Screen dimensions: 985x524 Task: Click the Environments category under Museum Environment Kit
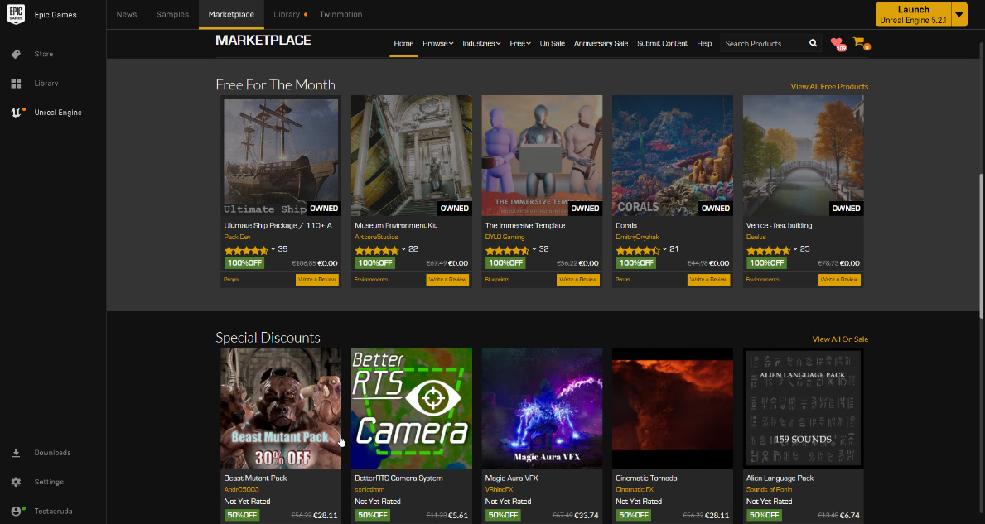(x=370, y=280)
